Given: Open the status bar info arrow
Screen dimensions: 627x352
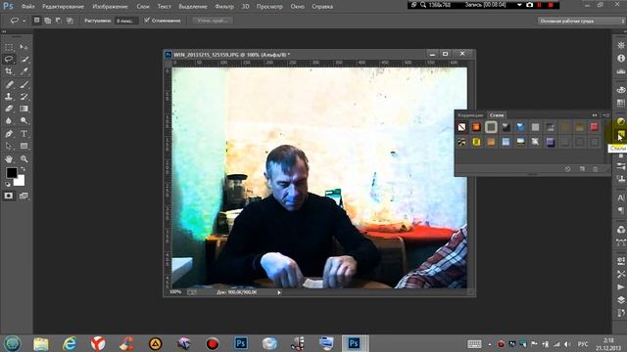Looking at the screenshot, I should (279, 292).
